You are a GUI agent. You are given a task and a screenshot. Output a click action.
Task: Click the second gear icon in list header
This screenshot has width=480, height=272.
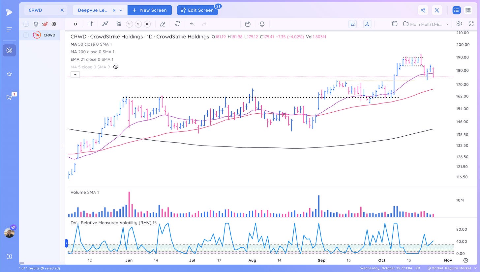pos(54,24)
